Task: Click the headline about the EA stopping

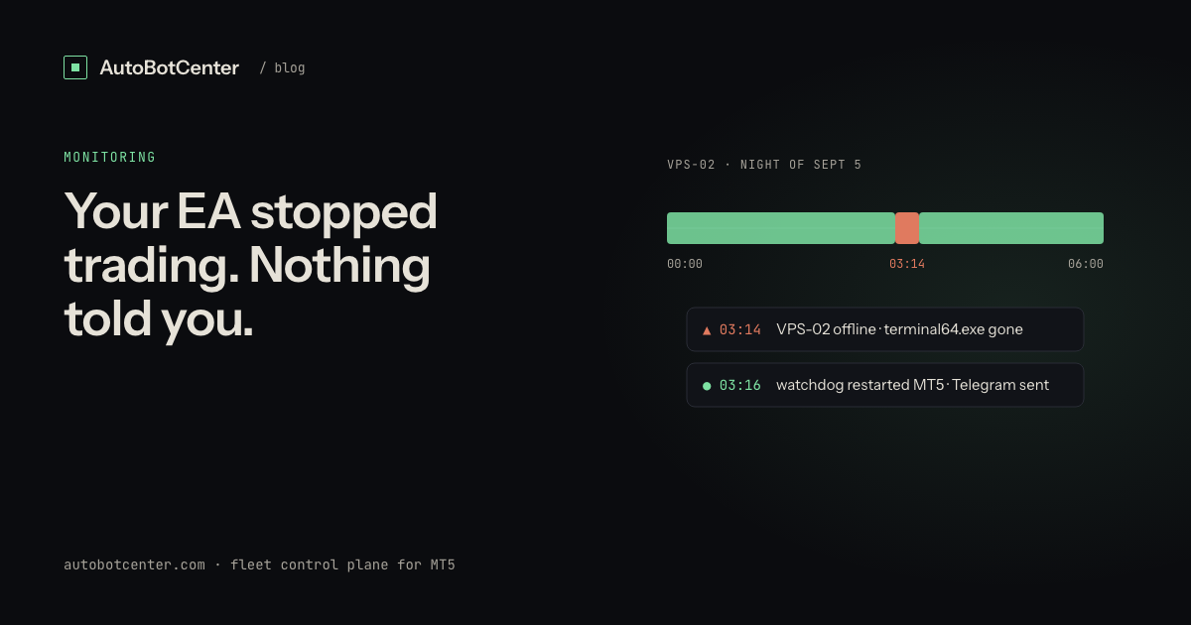Action: click(x=251, y=264)
